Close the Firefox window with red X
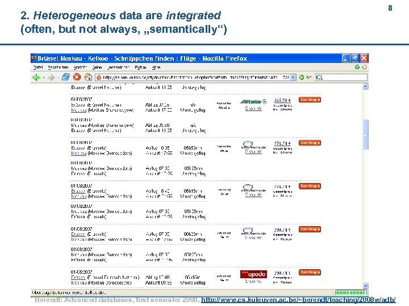Screen dimensions: 409x306 click(x=364, y=58)
